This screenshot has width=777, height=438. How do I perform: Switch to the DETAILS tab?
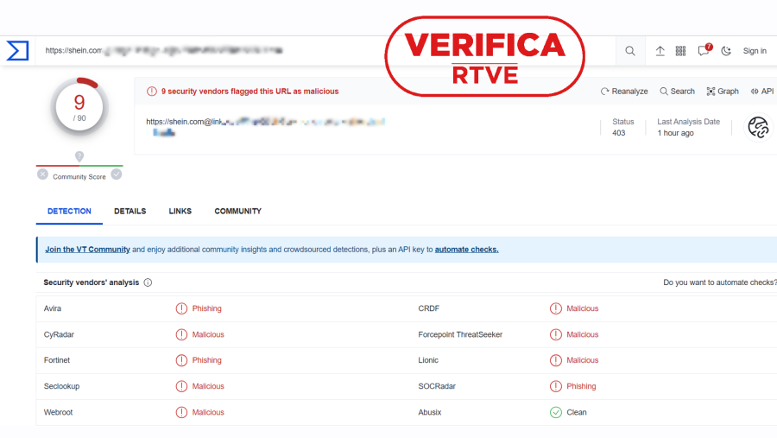coord(129,211)
